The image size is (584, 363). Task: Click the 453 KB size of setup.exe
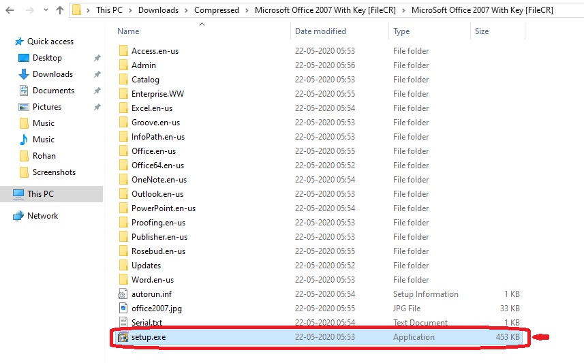[x=508, y=337]
